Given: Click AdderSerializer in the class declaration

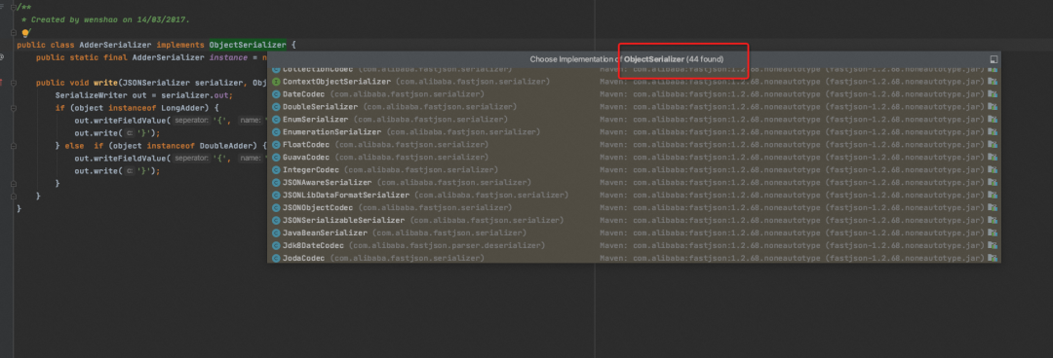Looking at the screenshot, I should click(115, 45).
